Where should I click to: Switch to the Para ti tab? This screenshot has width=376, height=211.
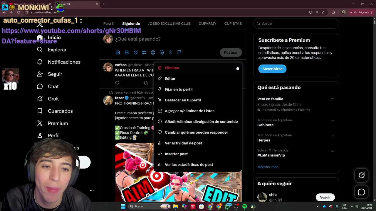point(109,23)
